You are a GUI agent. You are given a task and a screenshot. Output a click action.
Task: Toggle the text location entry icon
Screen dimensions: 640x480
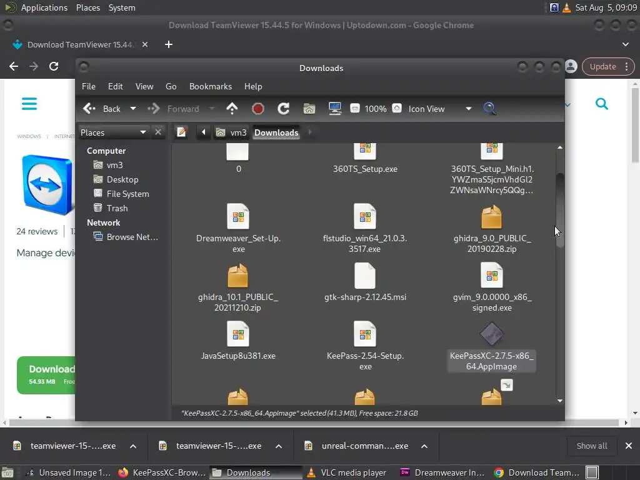182,132
